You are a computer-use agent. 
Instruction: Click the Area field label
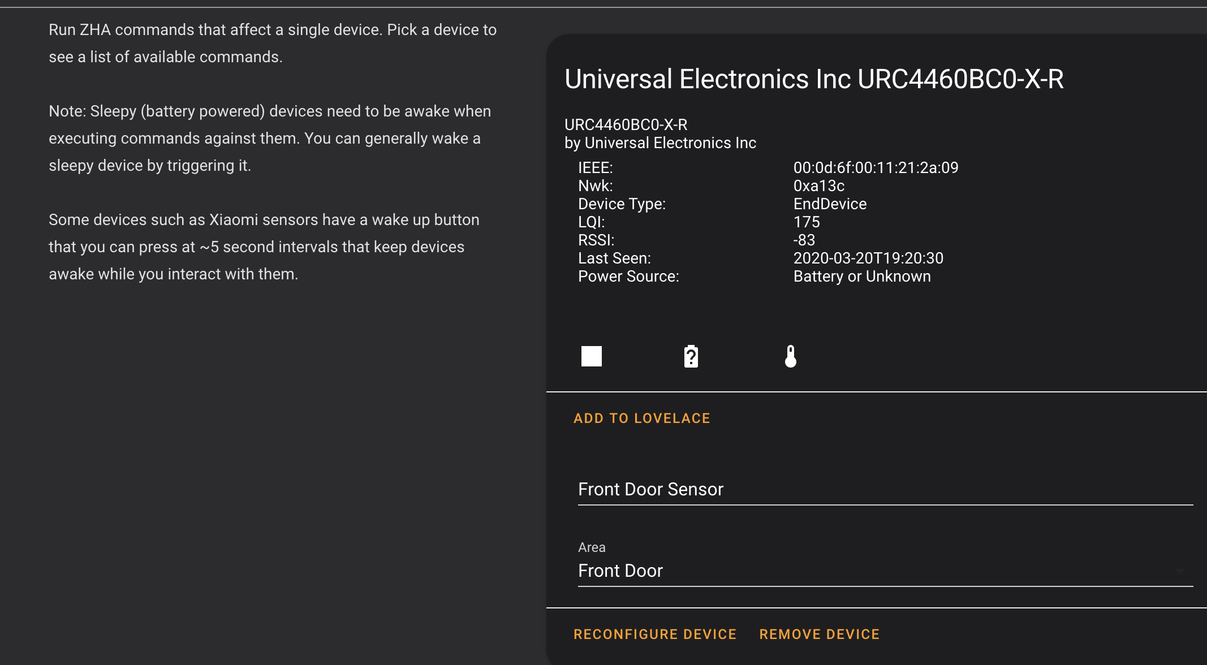click(590, 547)
